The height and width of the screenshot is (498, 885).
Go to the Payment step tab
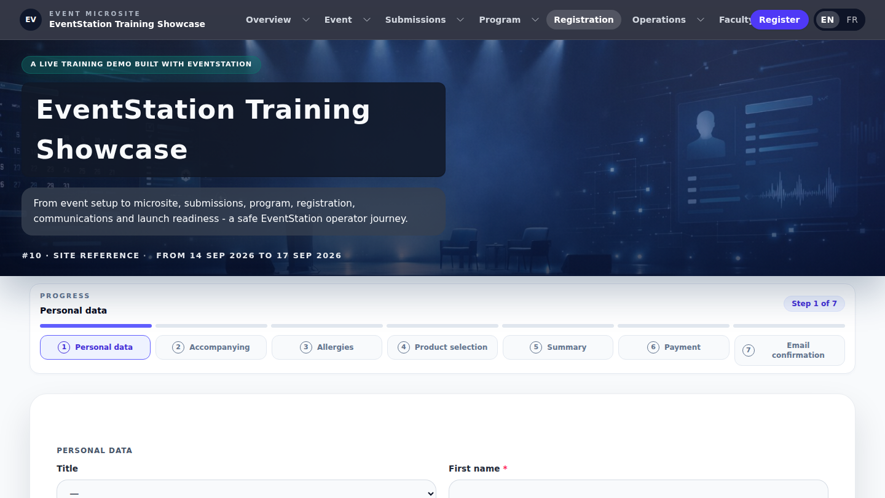point(674,347)
